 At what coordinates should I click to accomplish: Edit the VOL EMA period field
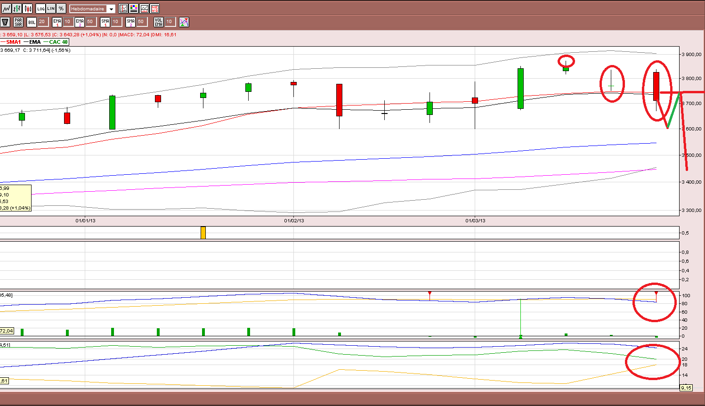coord(170,22)
